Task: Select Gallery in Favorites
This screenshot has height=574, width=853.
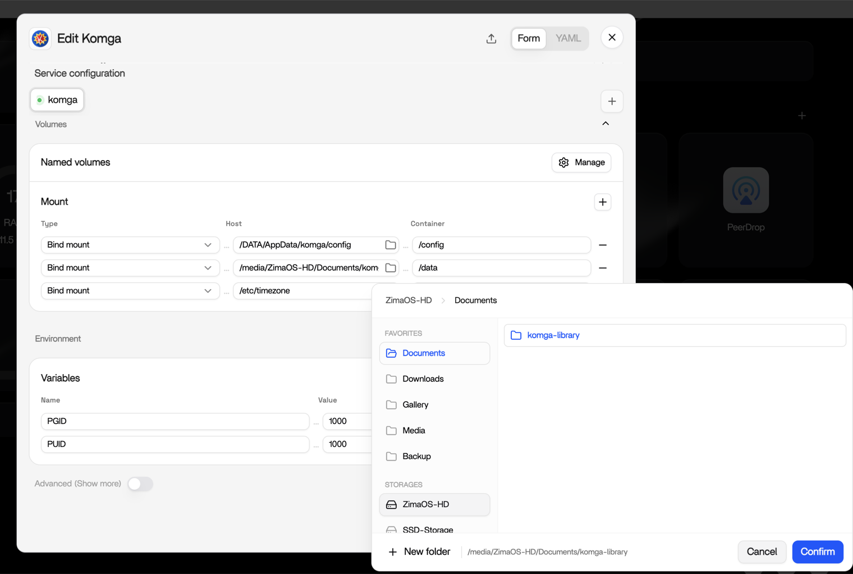Action: coord(434,405)
